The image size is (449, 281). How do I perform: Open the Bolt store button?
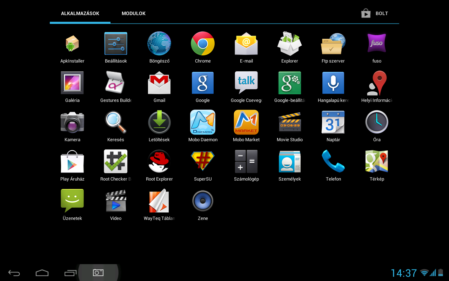(375, 13)
